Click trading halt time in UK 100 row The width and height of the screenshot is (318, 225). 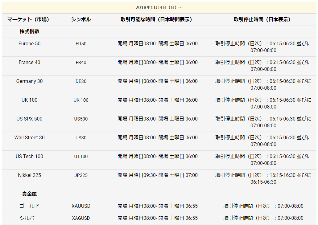pyautogui.click(x=263, y=103)
